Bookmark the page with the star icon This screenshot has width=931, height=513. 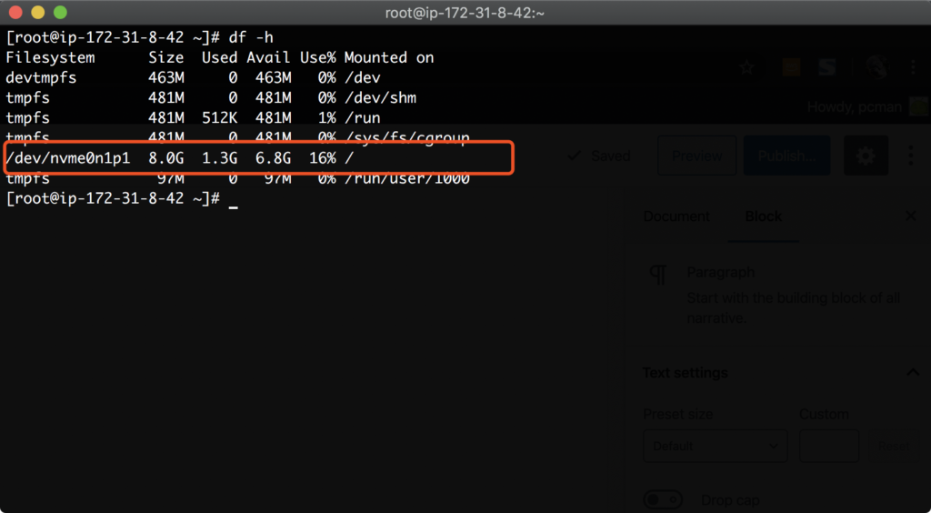click(746, 67)
